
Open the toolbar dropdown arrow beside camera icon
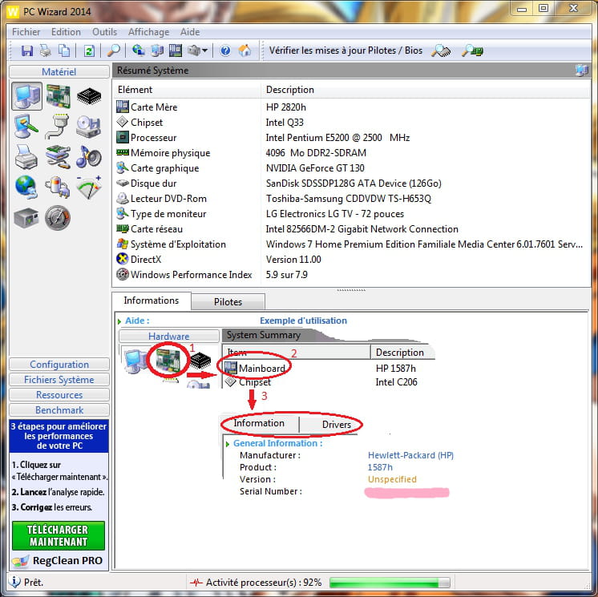(x=205, y=50)
